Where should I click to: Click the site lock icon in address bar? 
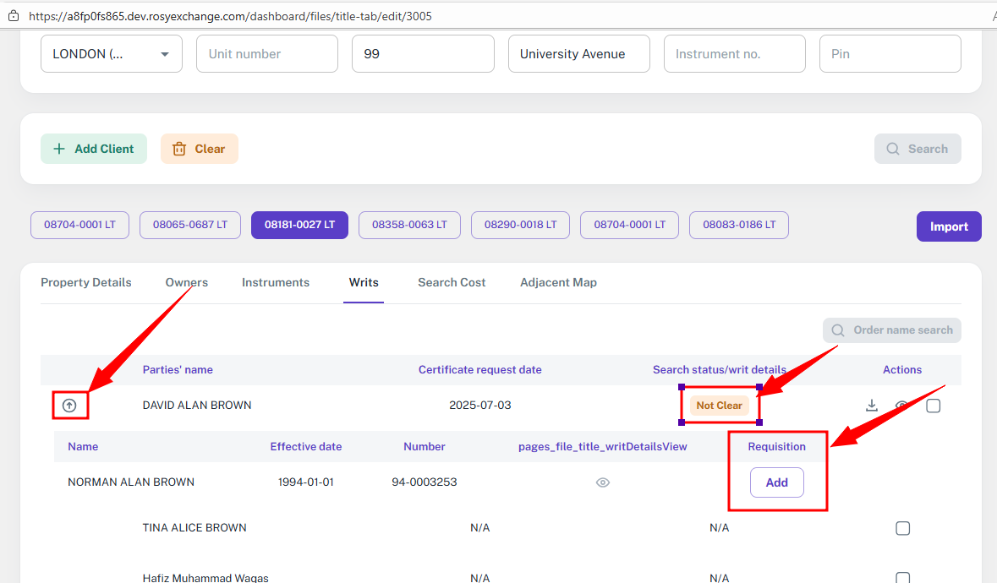13,16
